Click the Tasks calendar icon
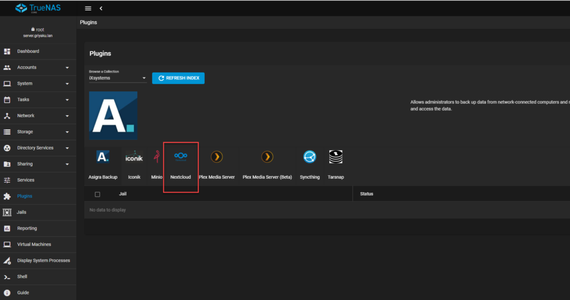This screenshot has width=570, height=300. pyautogui.click(x=7, y=100)
